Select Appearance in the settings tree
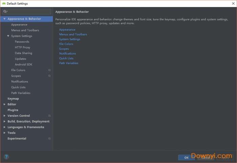237x163 pixels. (x=19, y=25)
